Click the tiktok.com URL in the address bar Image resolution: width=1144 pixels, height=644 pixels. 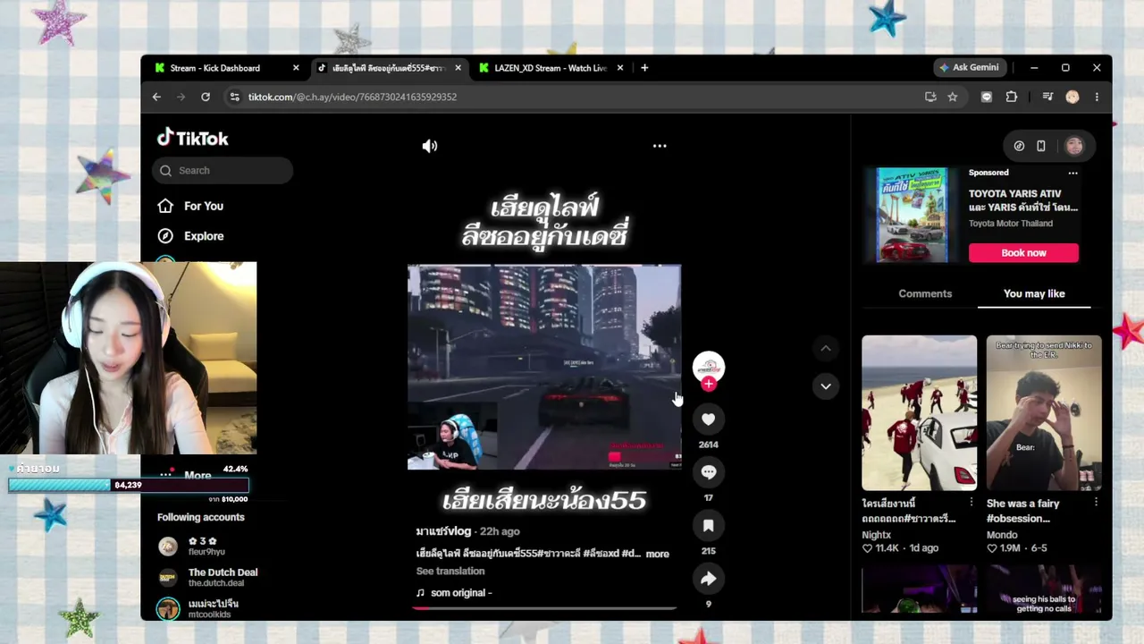coord(352,97)
